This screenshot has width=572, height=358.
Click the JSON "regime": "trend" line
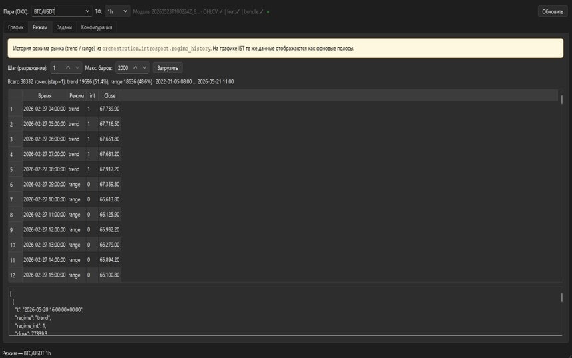pyautogui.click(x=33, y=318)
